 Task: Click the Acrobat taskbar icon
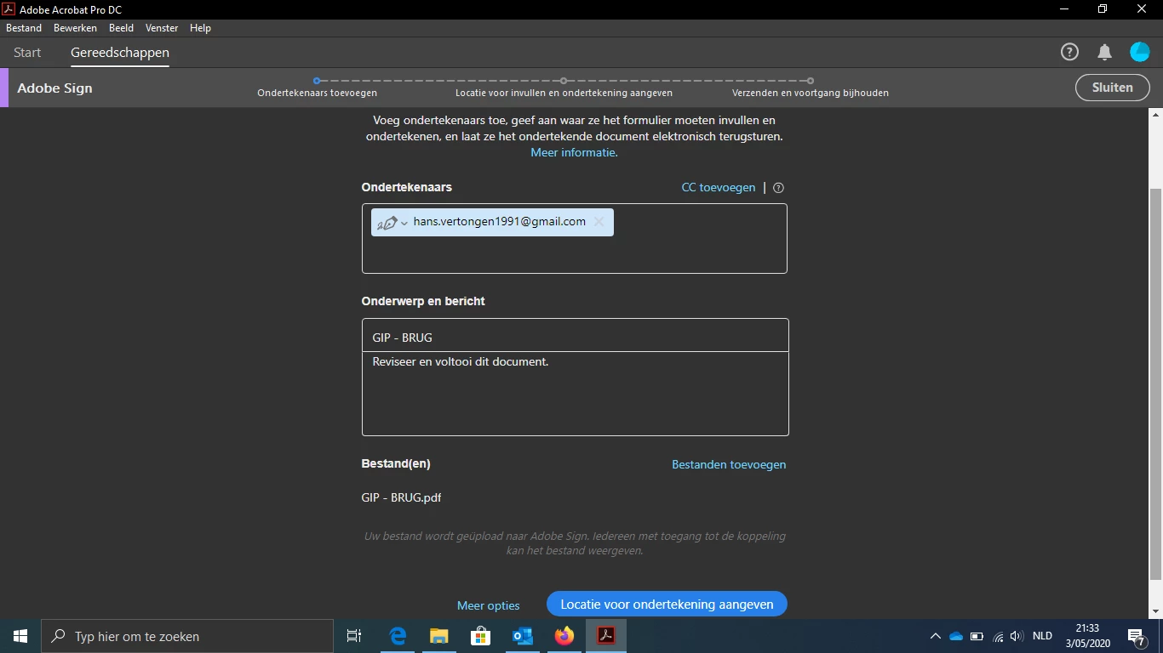(x=605, y=636)
